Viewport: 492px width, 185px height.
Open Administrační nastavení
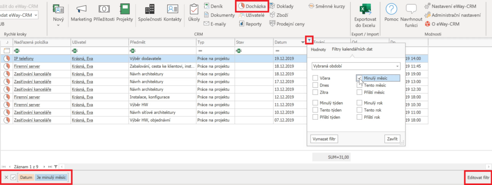(x=453, y=15)
